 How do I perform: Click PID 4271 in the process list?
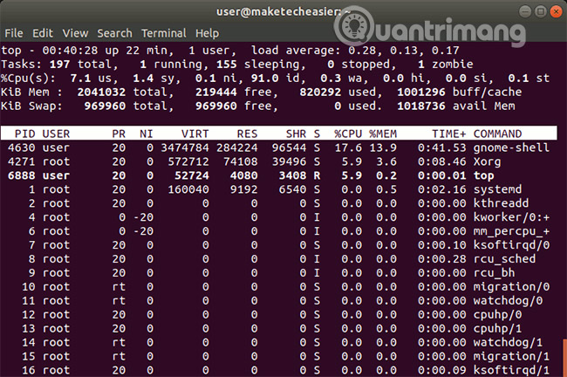[x=22, y=161]
